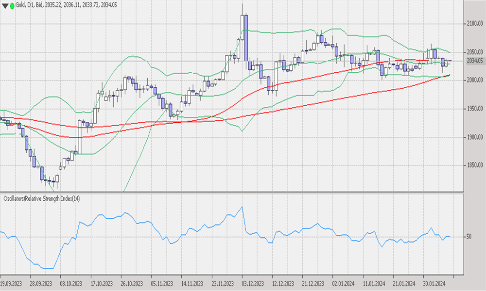Click the 2100.00 price axis label
Viewport: 486px width, 291px height.
pos(474,24)
